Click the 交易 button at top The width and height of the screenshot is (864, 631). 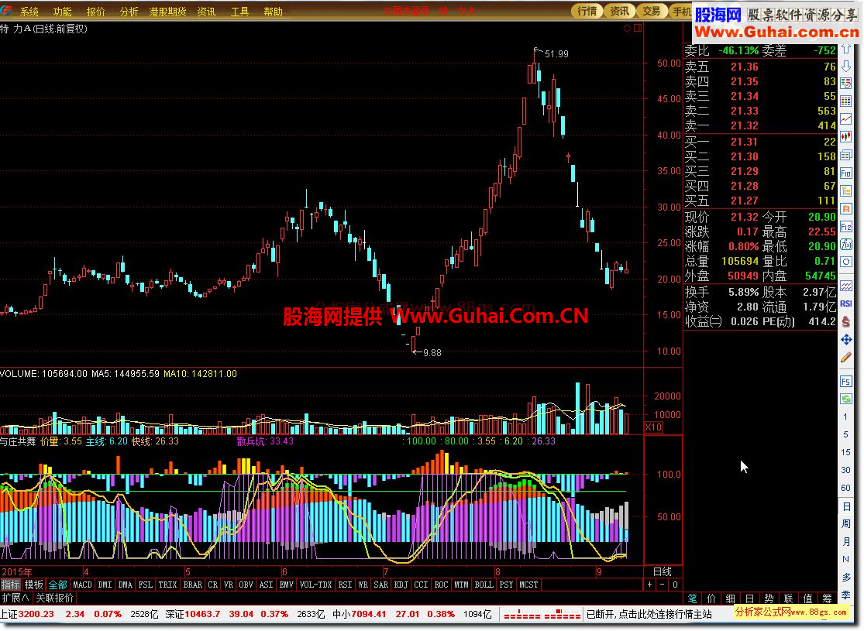point(652,11)
